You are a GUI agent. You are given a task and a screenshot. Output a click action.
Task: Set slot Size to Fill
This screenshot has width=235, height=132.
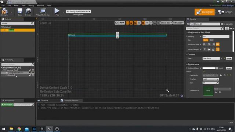211,40
